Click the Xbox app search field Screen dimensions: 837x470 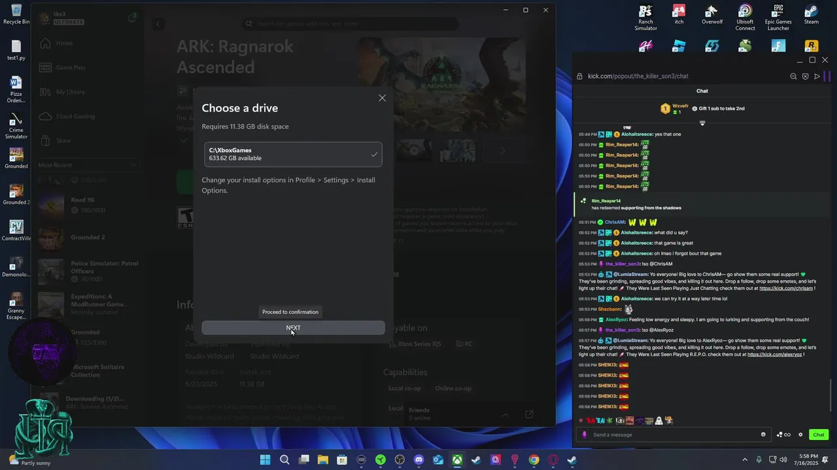pyautogui.click(x=350, y=23)
